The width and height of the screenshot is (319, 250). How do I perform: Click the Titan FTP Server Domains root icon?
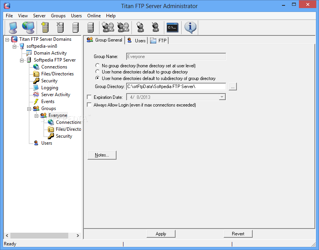tap(14, 39)
